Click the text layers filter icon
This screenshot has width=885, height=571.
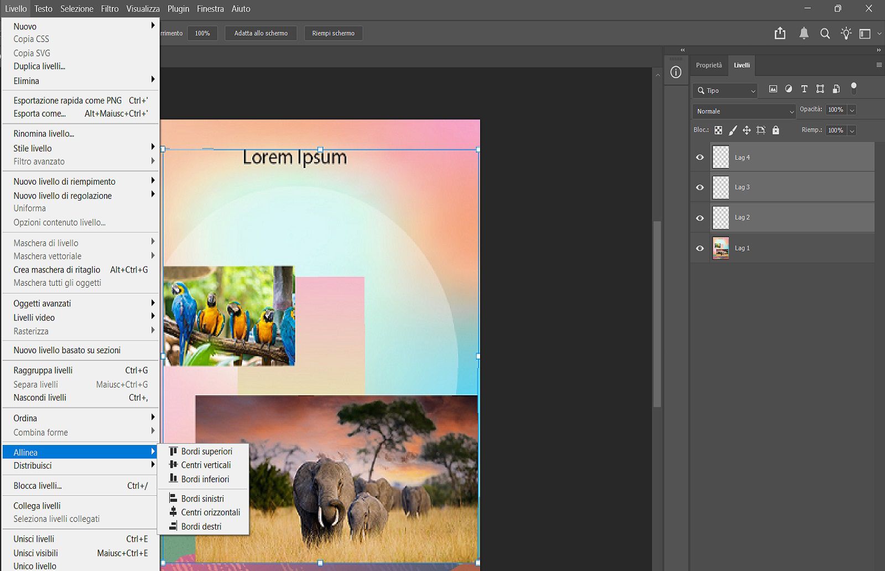tap(804, 88)
